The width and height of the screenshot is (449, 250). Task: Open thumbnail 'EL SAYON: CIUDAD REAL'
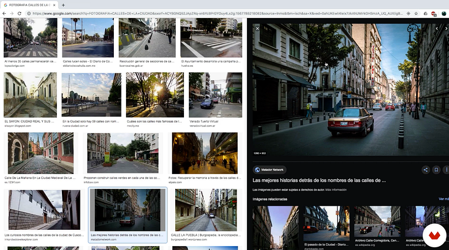tap(30, 95)
